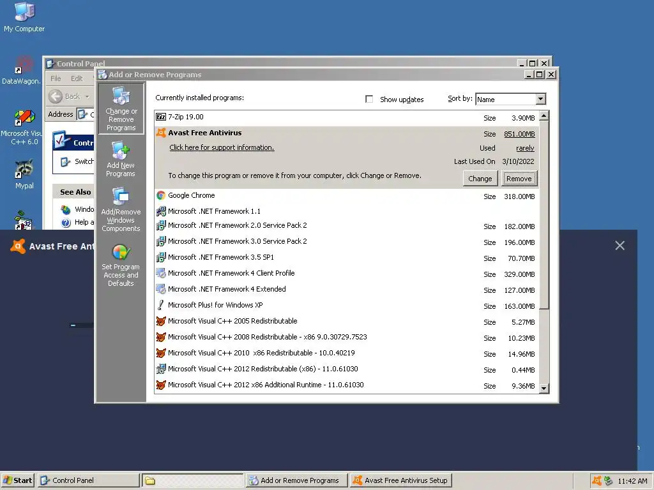Open Microsoft Visual C++ 6.0 desktop shortcut
The width and height of the screenshot is (654, 490).
point(22,127)
